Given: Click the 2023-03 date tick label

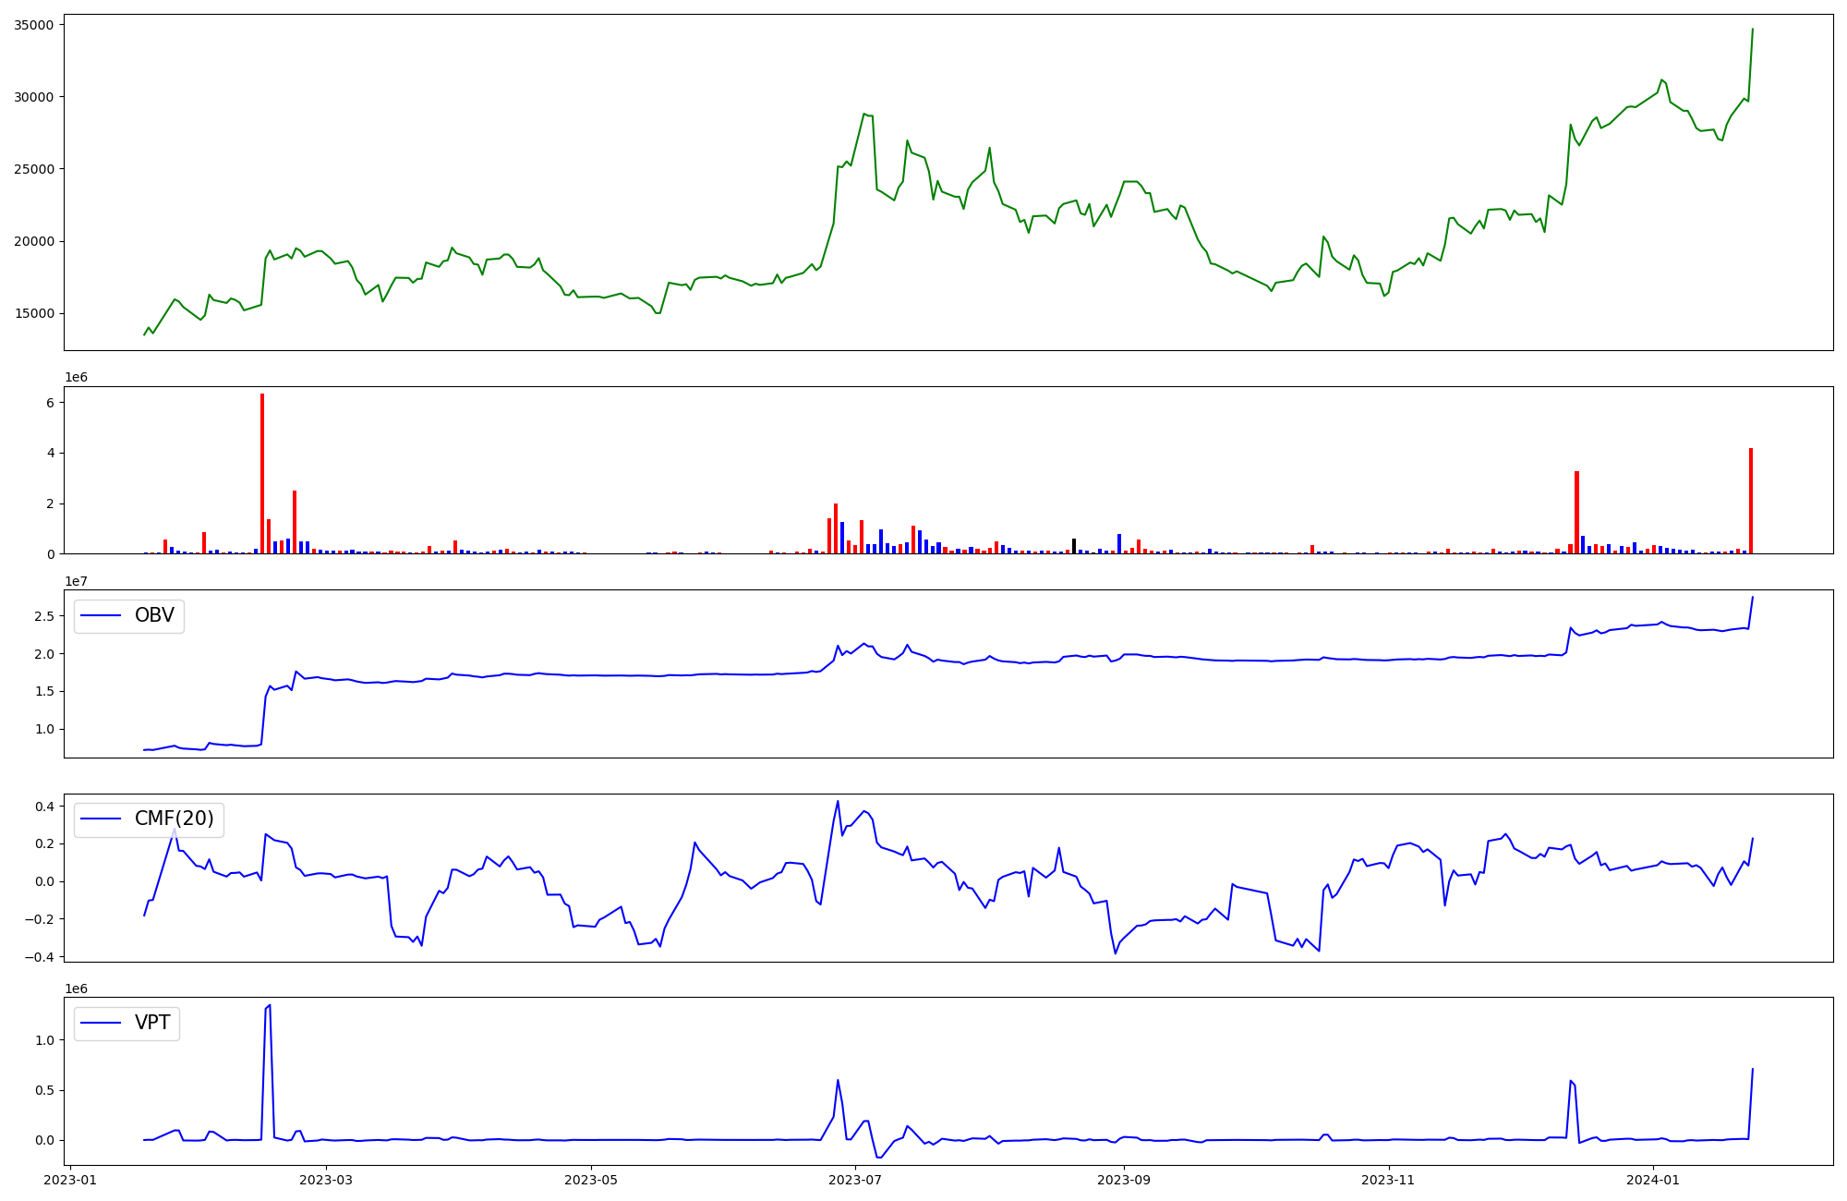Looking at the screenshot, I should tap(327, 1180).
